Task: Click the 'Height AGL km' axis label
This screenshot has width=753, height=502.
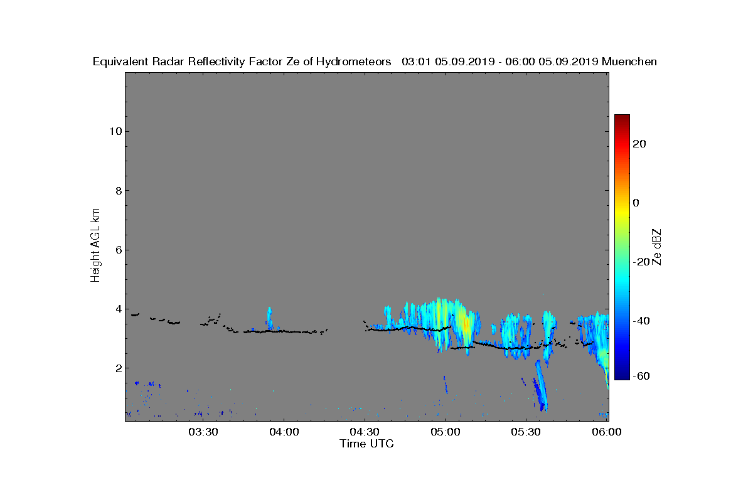Action: point(95,245)
